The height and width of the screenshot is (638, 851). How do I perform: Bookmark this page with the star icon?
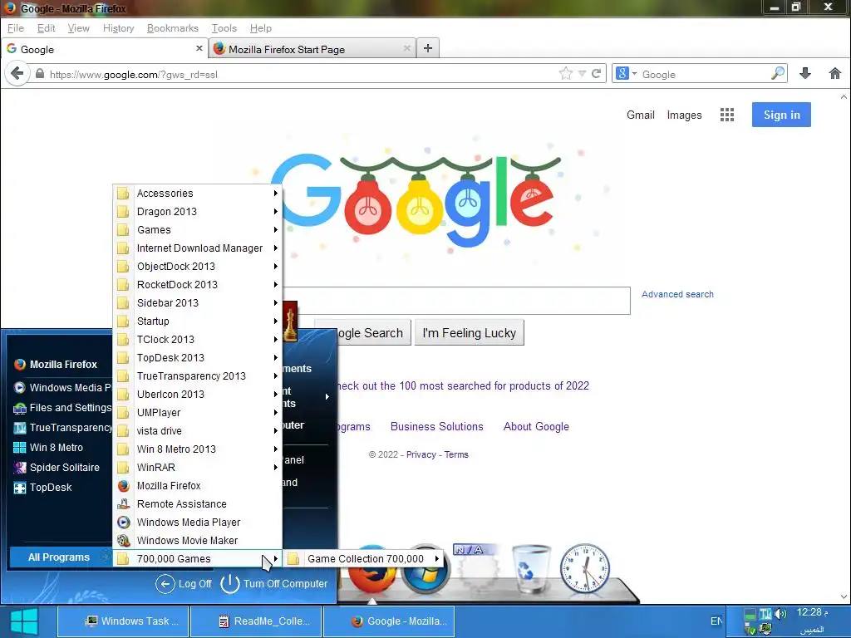(565, 74)
